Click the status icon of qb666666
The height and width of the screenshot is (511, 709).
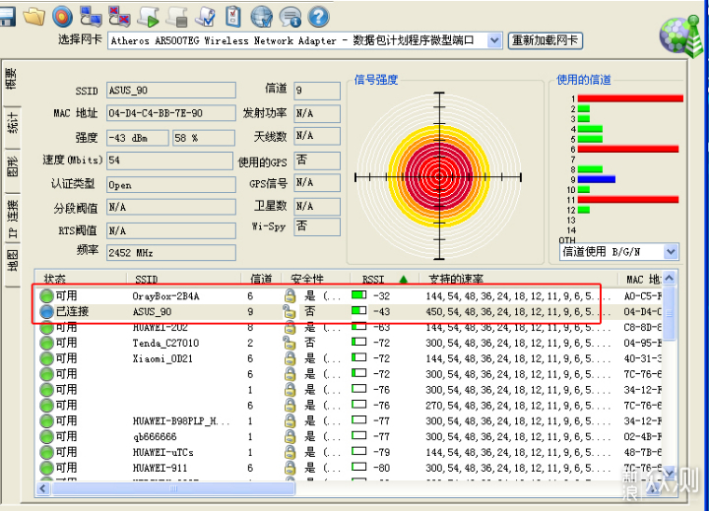tap(46, 436)
